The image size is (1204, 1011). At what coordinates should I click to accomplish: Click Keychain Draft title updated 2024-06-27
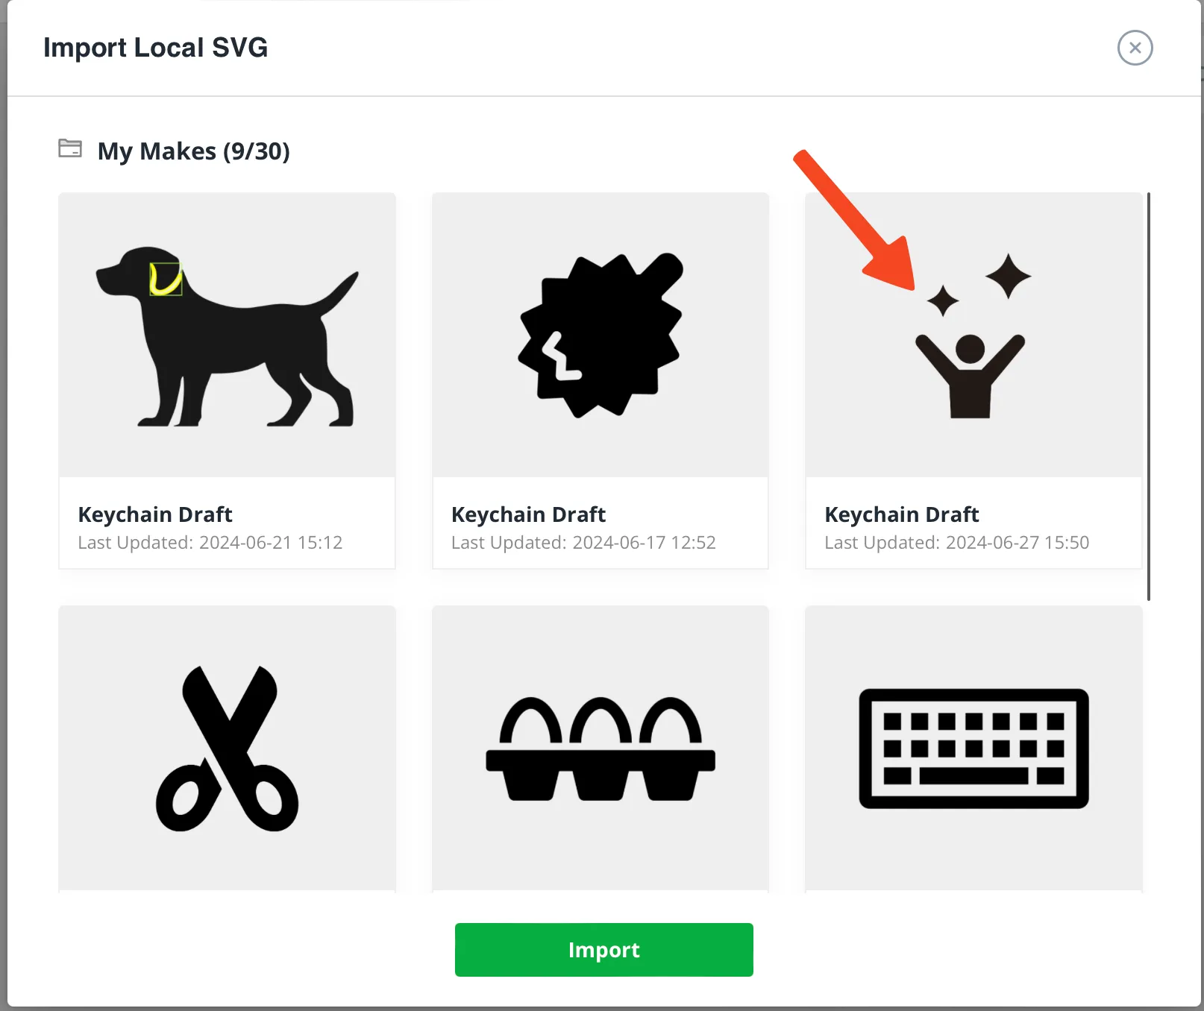(901, 514)
